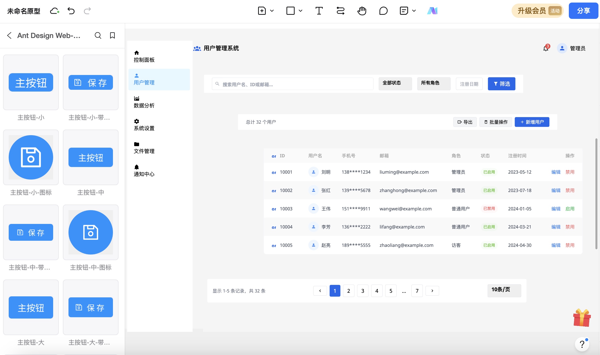Bookmark the Ant Design Web library
Screen dimensions: 600x355
click(x=112, y=35)
